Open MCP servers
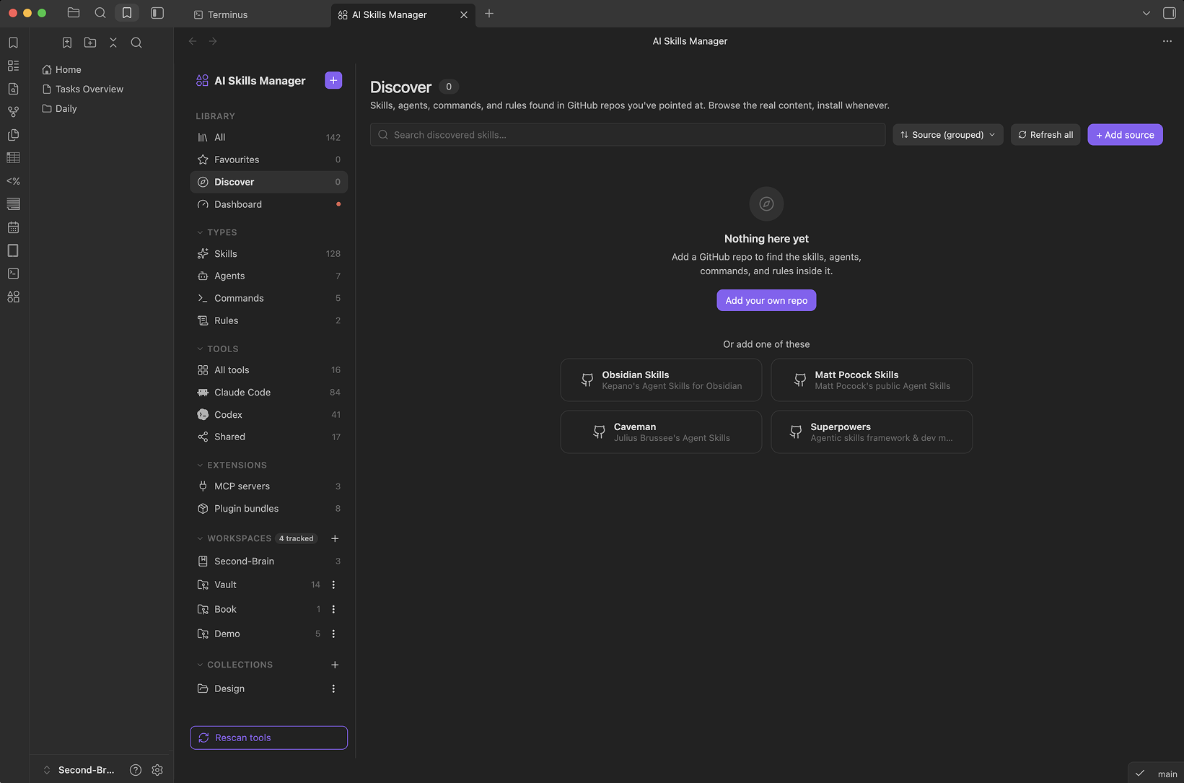 pos(268,486)
